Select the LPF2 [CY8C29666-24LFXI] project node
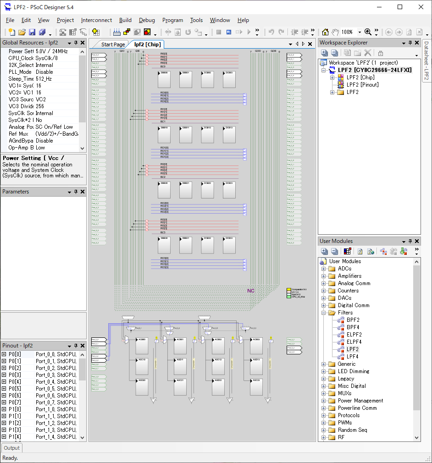Image resolution: width=432 pixels, height=463 pixels. click(375, 70)
